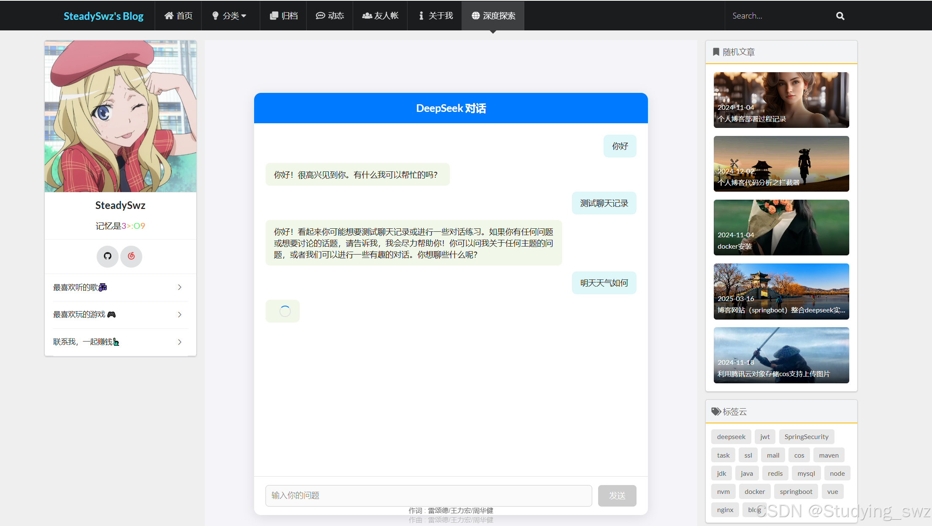The height and width of the screenshot is (526, 932).
Task: Click the chat question input field
Action: pos(428,495)
